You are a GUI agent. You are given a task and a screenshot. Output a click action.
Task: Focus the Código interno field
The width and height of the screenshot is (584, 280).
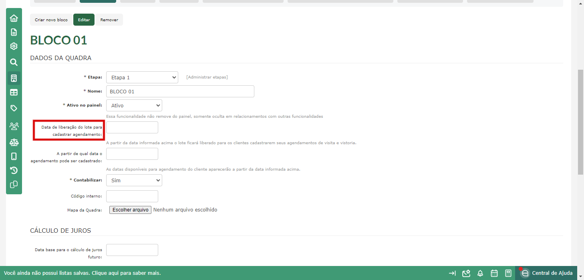coord(132,196)
